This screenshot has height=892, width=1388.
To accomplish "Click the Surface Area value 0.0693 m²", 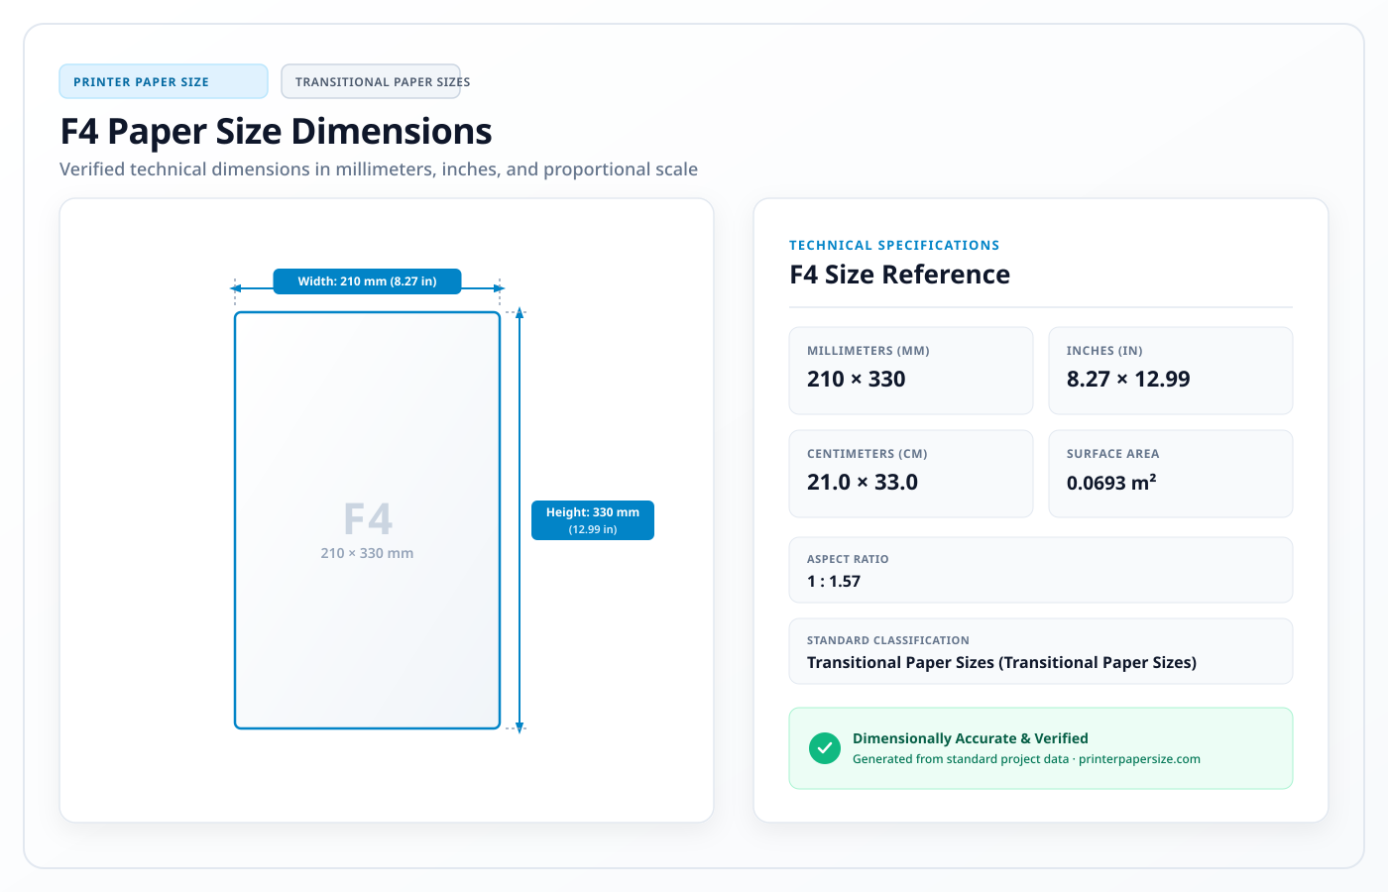I will [1111, 483].
